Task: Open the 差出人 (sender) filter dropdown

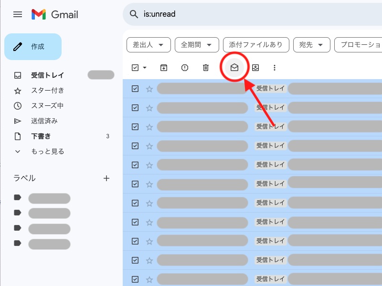Action: coord(148,44)
